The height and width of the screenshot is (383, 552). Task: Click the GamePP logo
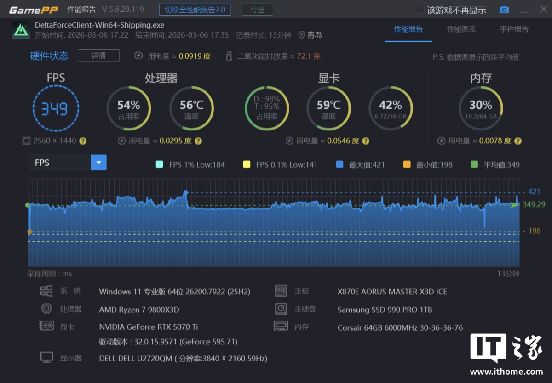33,10
